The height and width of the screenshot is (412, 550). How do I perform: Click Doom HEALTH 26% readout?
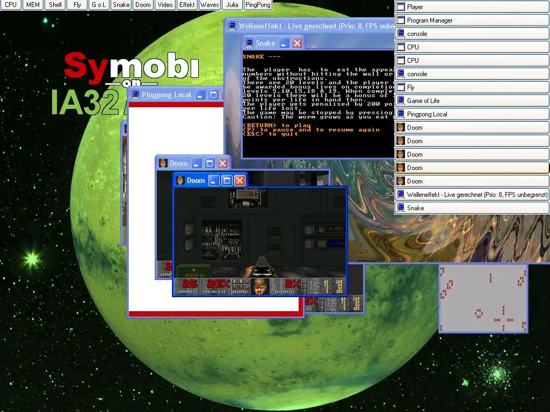215,286
